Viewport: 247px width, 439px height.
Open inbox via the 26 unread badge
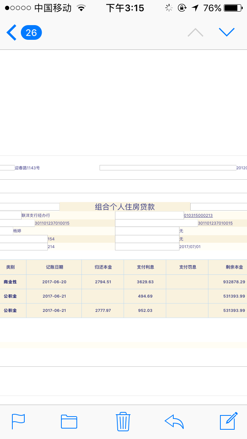tap(31, 32)
